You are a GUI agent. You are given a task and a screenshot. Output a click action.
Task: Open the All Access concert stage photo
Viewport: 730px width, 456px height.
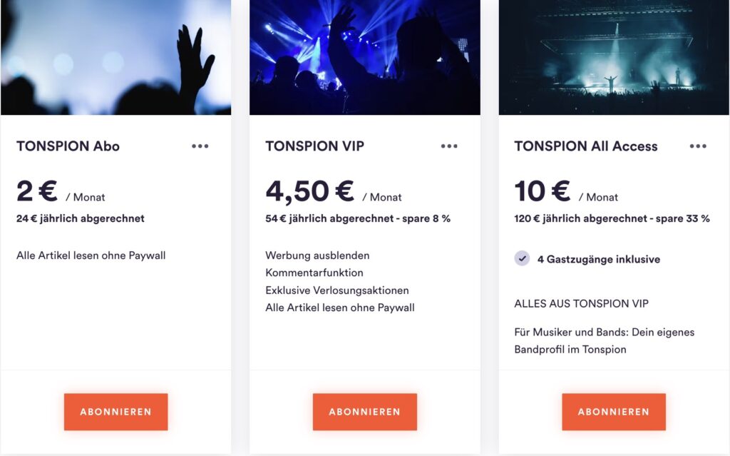(x=613, y=57)
